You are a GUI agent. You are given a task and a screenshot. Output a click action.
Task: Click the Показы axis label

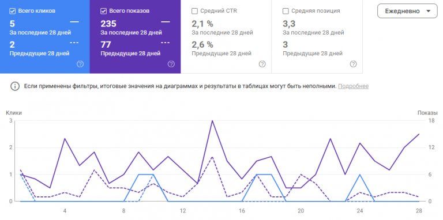tap(427, 113)
